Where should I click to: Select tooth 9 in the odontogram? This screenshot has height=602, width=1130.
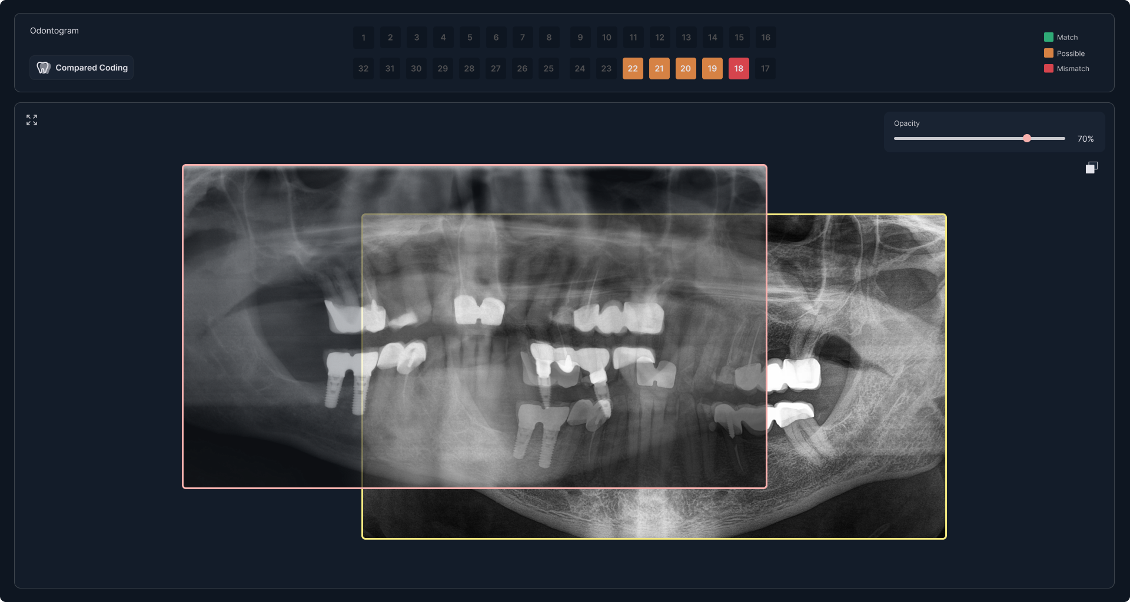coord(580,37)
